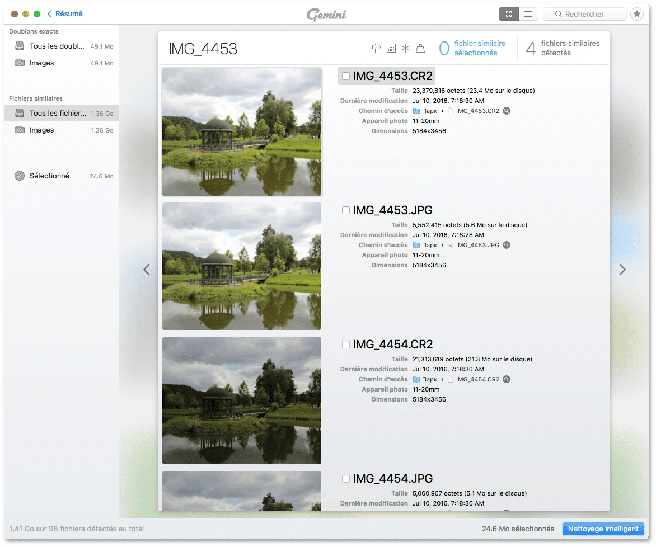Click path file name IMG_4453.JPG
656x547 pixels.
[477, 245]
